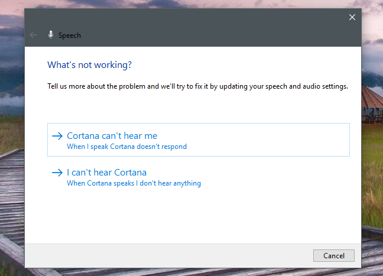Choose the "Cortana can't hear me" option

(x=199, y=139)
